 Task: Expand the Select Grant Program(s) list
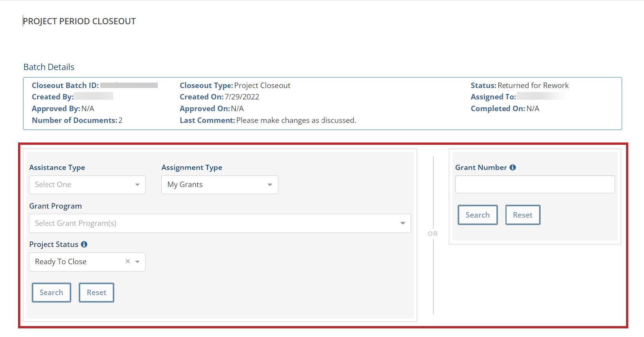[211, 223]
